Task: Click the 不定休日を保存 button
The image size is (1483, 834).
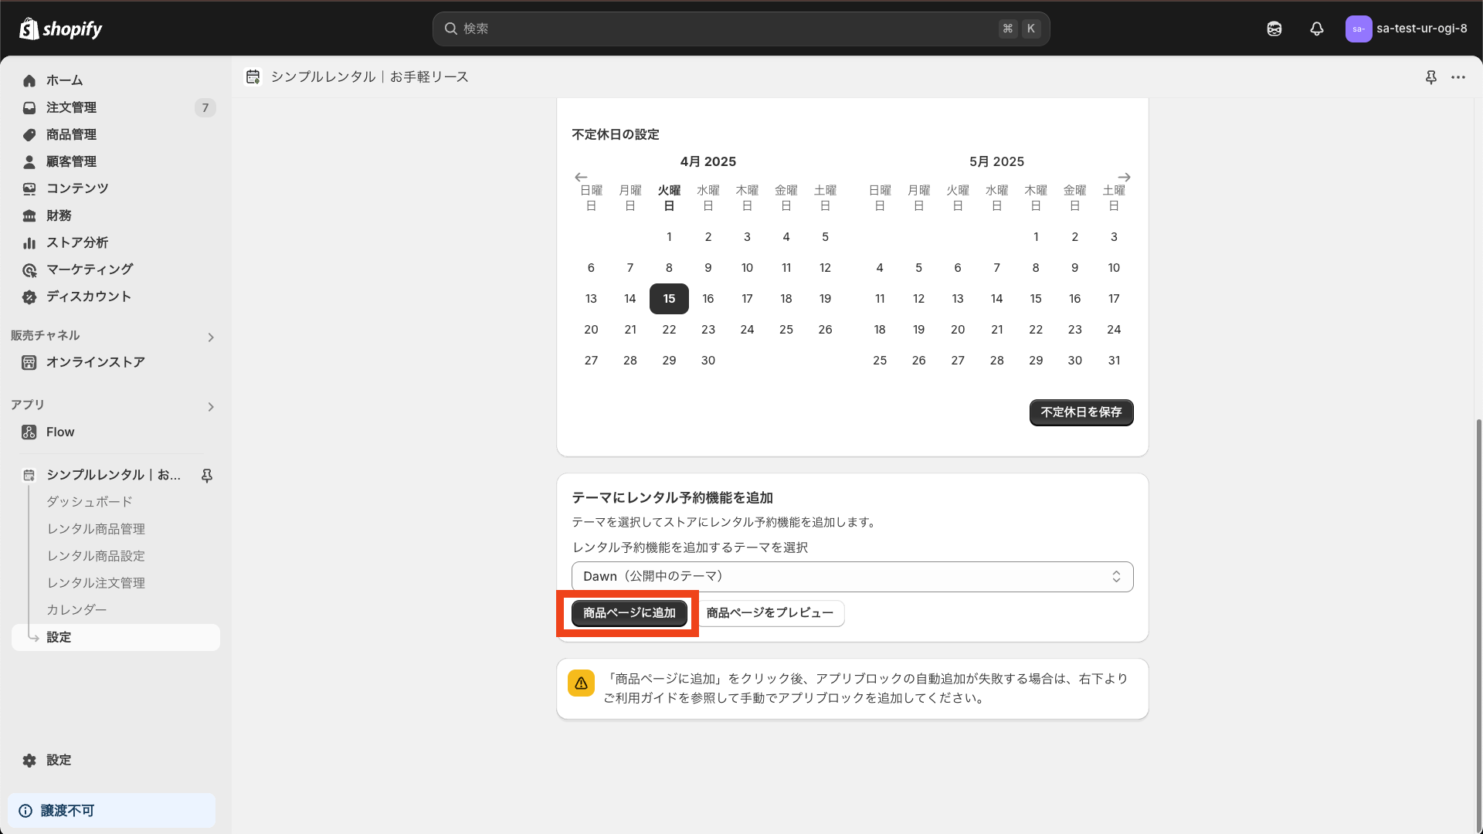Action: click(x=1081, y=412)
